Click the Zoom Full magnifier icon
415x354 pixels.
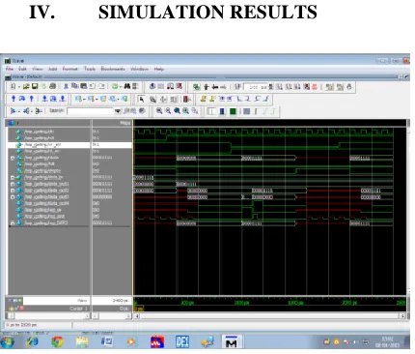[177, 111]
